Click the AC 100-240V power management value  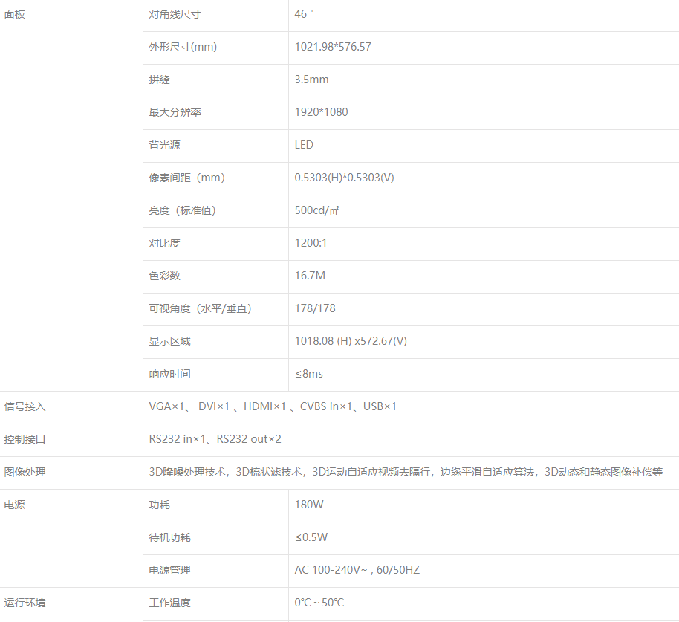(x=357, y=570)
